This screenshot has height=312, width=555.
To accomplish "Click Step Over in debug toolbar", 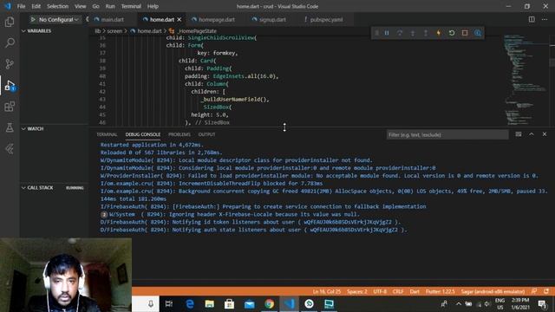I will pos(400,33).
